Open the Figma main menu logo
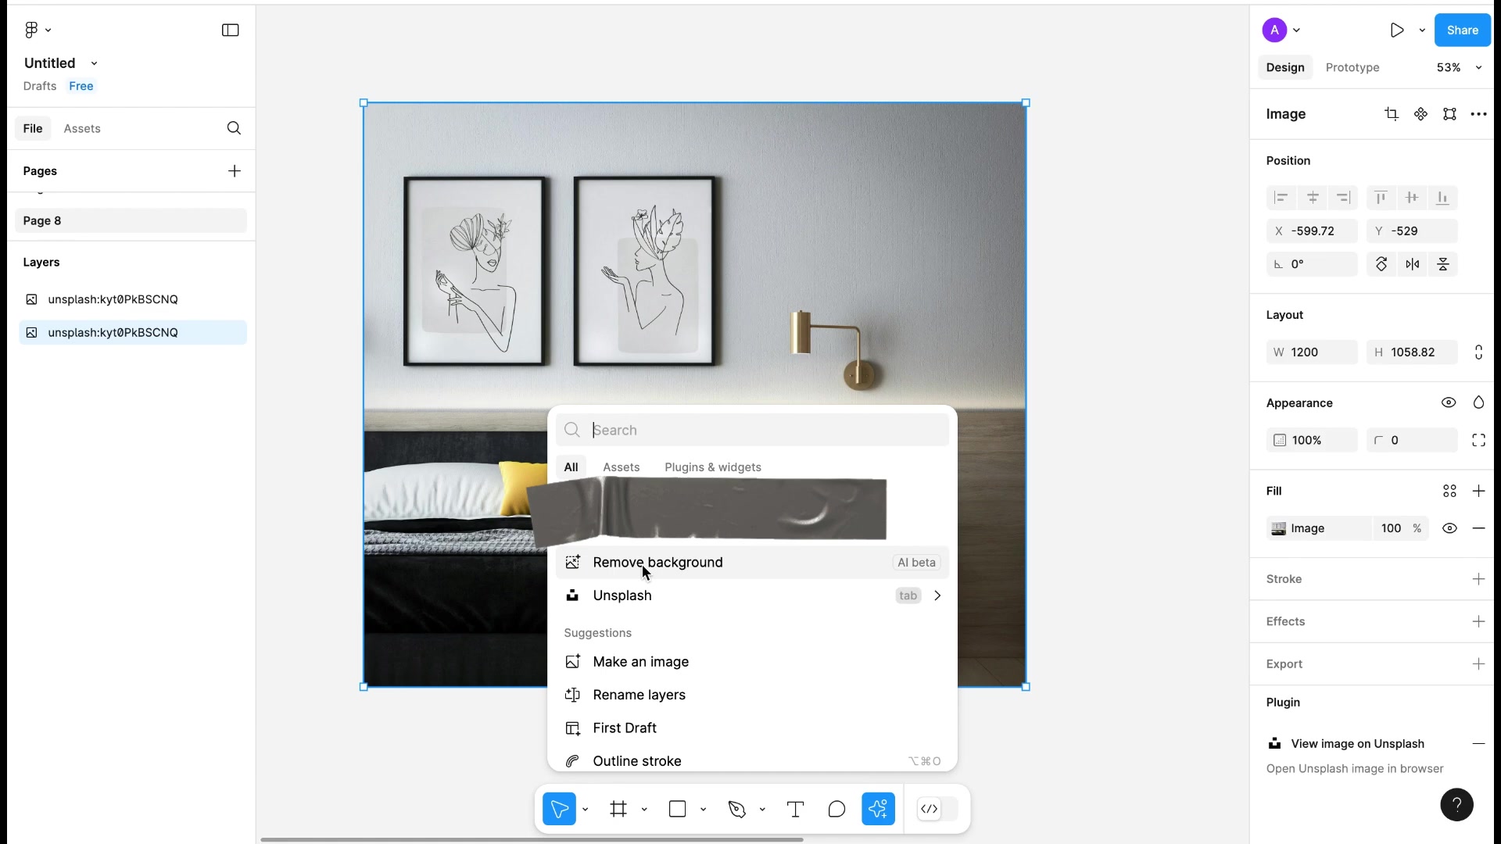This screenshot has height=844, width=1501. pyautogui.click(x=31, y=30)
